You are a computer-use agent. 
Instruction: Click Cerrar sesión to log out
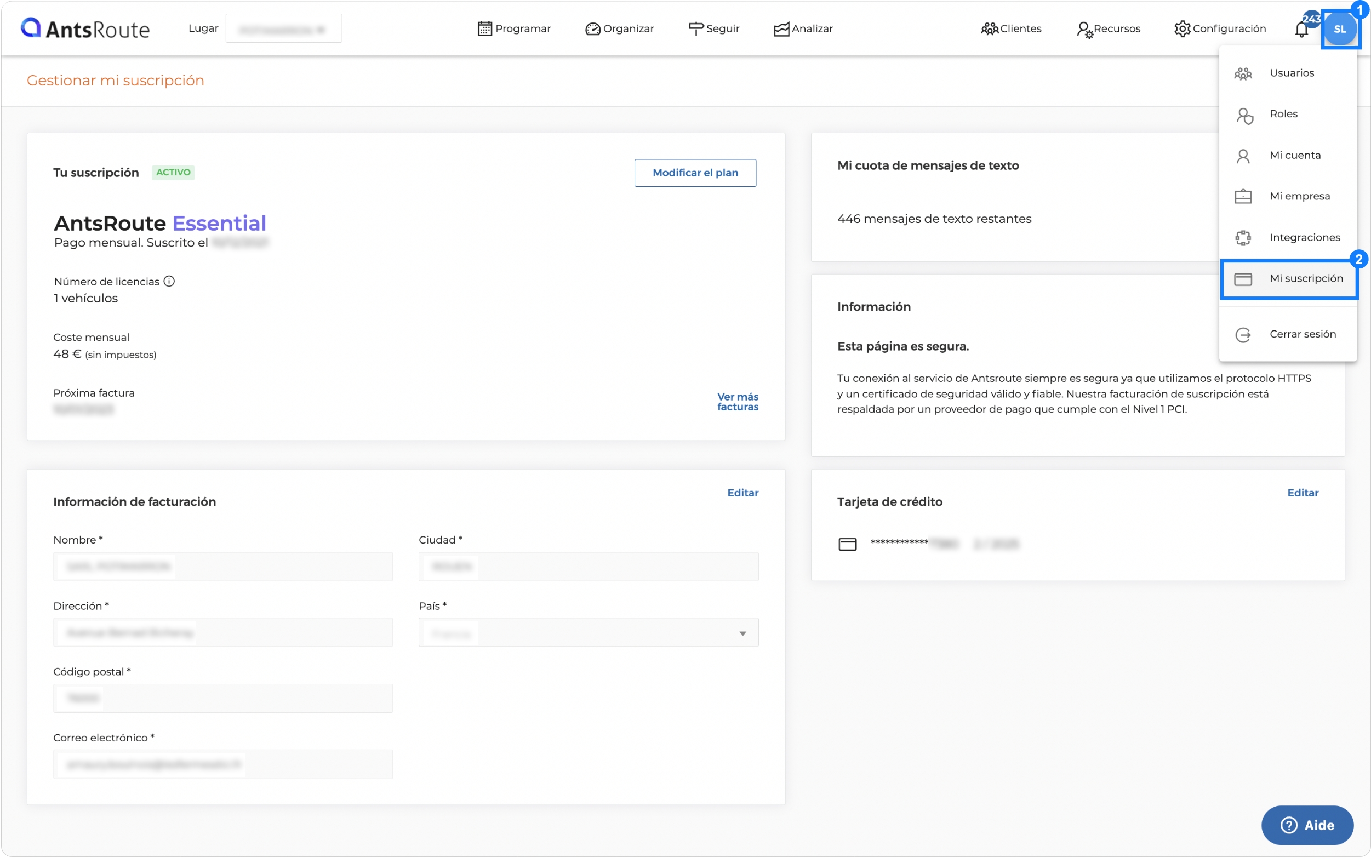pyautogui.click(x=1288, y=334)
